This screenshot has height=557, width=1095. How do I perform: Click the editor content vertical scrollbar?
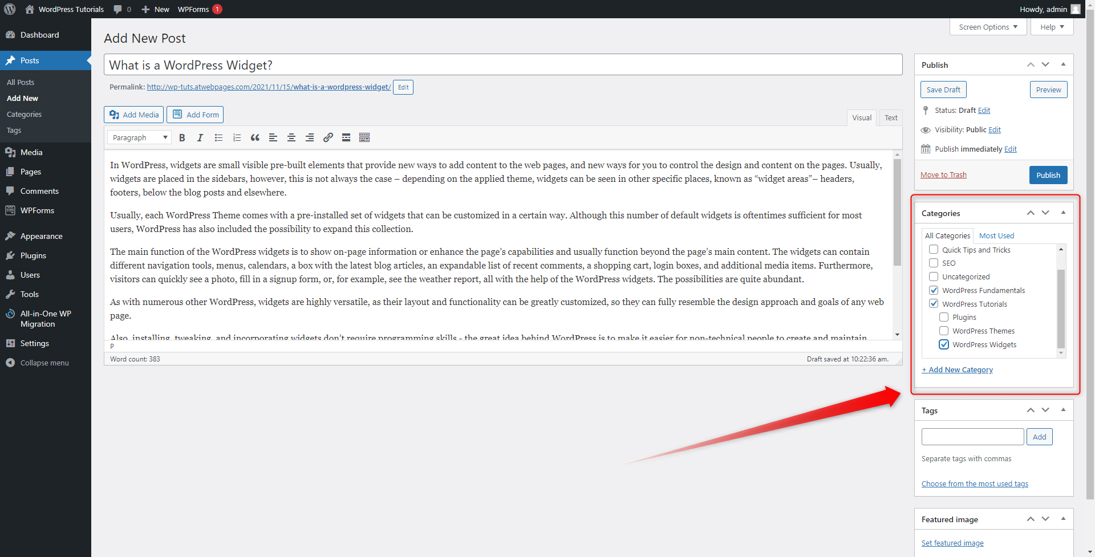pyautogui.click(x=897, y=212)
